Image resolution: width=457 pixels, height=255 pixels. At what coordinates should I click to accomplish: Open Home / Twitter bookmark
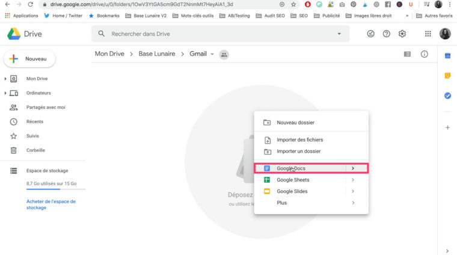63,16
